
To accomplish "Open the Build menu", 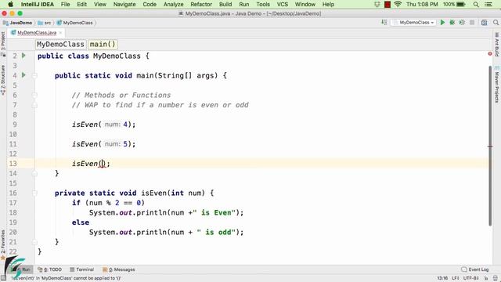I will (225, 4).
